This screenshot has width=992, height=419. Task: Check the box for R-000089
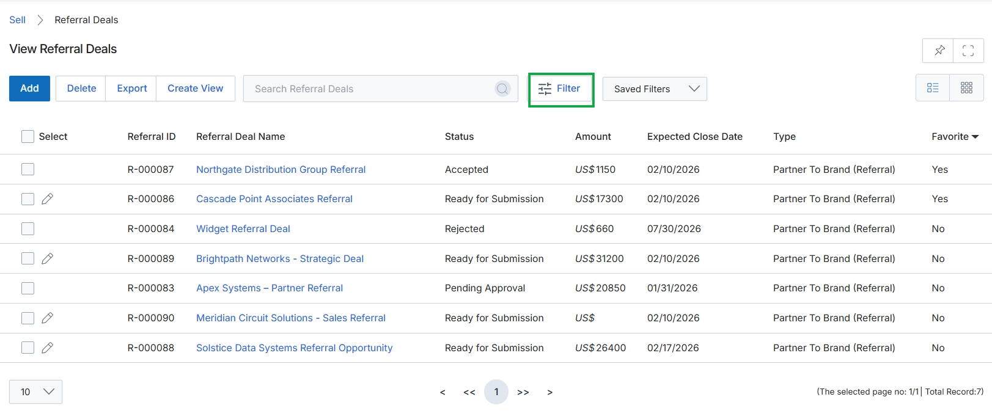[28, 258]
